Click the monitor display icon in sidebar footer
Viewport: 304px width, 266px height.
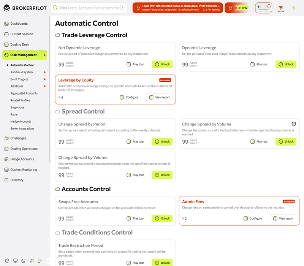(x=15, y=261)
